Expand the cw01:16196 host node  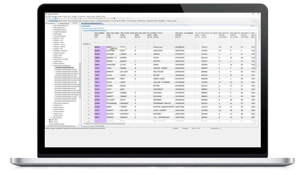(48, 122)
